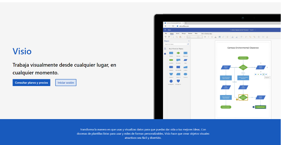
Task: Click the 'Contoso Environmental Clearance' diagram title
Action: click(x=243, y=48)
